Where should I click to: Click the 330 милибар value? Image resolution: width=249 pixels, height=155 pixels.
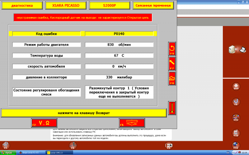pyautogui.click(x=119, y=77)
